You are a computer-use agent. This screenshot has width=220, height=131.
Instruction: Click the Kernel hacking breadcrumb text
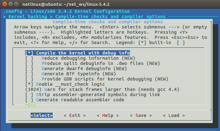28,17
